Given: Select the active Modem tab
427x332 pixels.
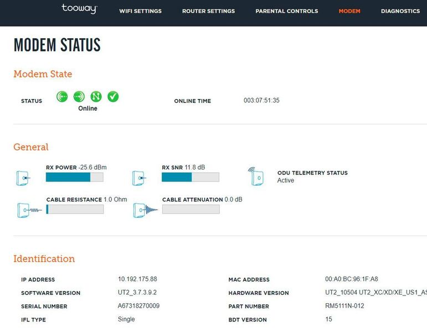Looking at the screenshot, I should coord(349,11).
